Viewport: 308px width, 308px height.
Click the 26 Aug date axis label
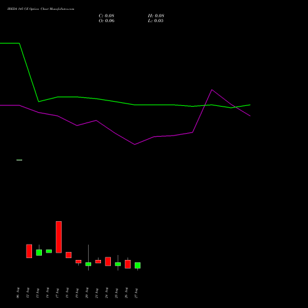click(x=126, y=293)
